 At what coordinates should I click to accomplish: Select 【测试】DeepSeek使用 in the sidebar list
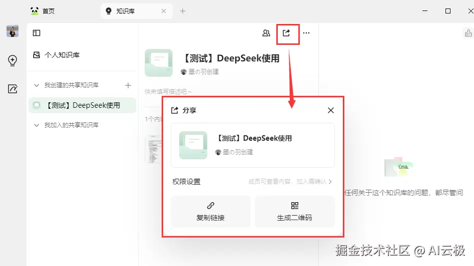(82, 105)
